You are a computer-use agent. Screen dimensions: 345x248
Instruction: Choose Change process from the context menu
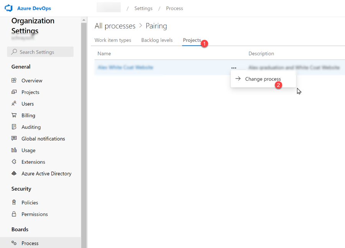(263, 79)
